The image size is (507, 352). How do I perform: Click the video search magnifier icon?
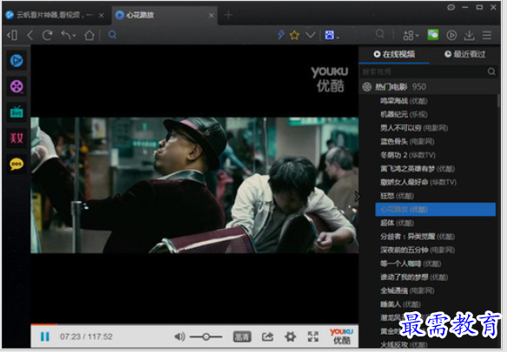pos(491,71)
